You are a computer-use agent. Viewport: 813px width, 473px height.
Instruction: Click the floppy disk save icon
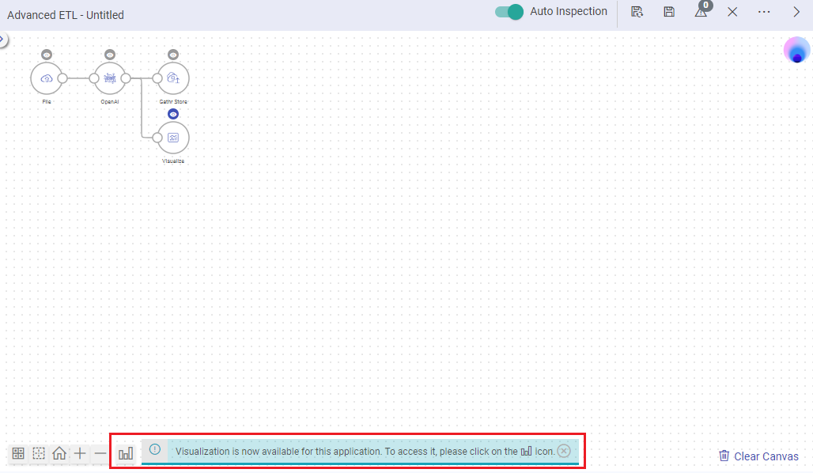click(x=669, y=12)
